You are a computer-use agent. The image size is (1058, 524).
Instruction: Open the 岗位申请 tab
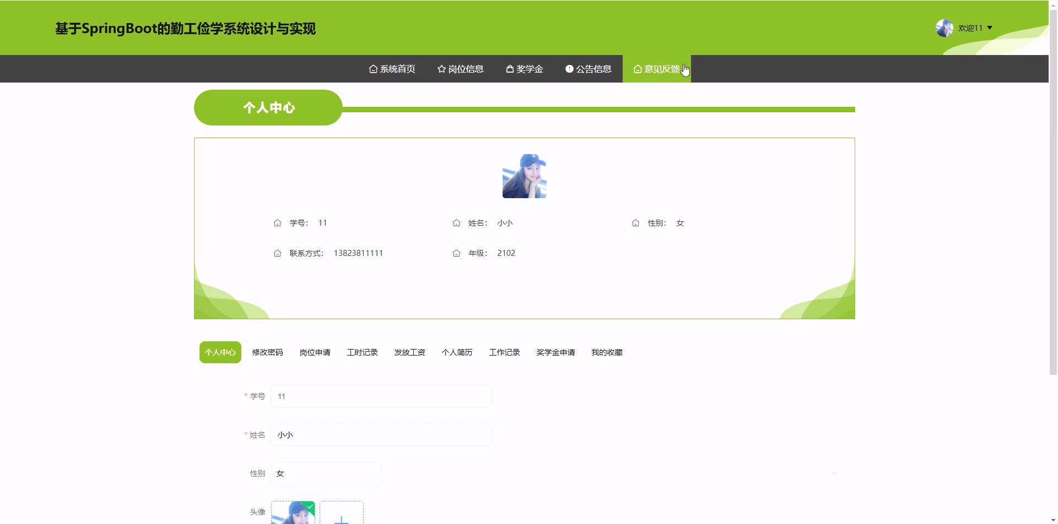pos(315,352)
